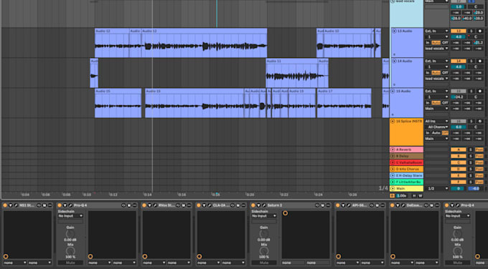The image size is (488, 269).
Task: Click the fold circle on the 16 Splice INSTR track
Action: click(x=393, y=122)
